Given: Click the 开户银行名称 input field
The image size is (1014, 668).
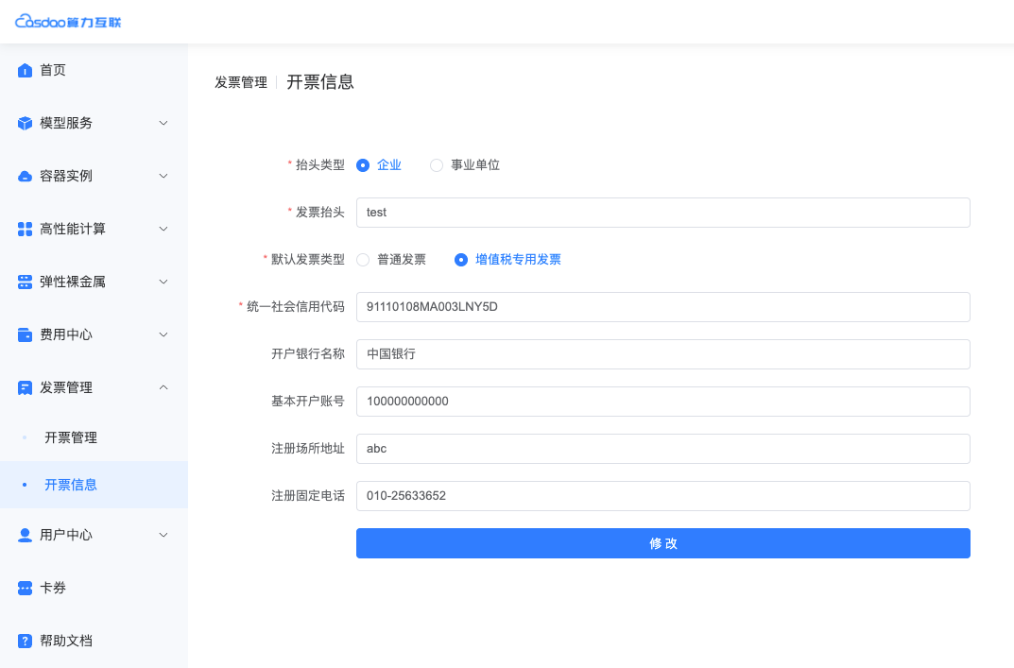Looking at the screenshot, I should (x=662, y=354).
